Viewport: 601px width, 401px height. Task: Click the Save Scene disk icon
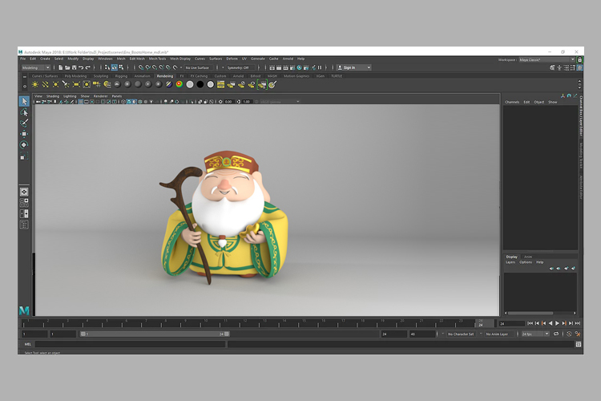click(75, 67)
